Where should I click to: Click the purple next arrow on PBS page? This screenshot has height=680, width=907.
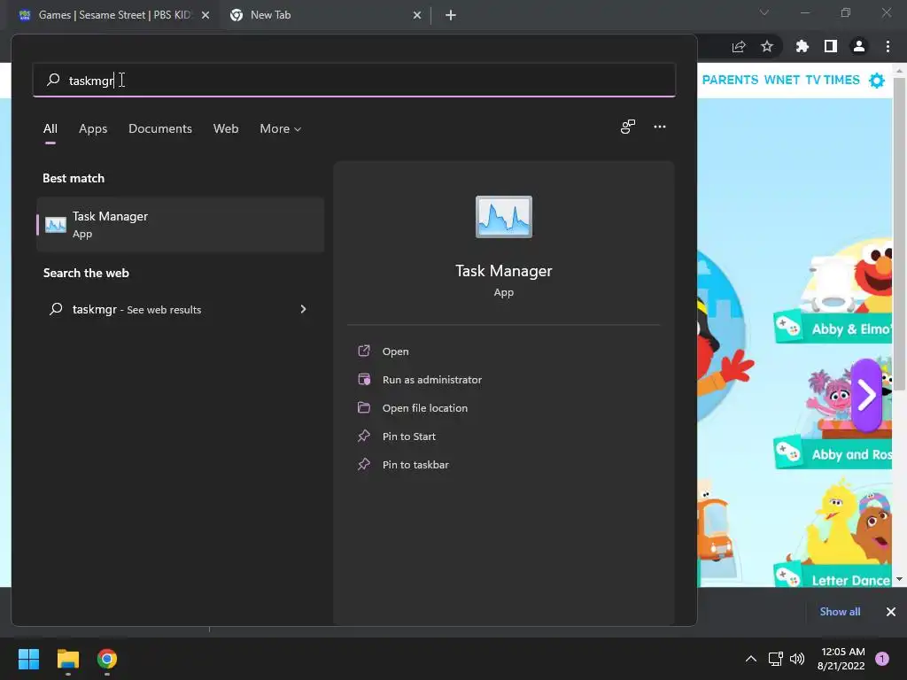coord(866,395)
